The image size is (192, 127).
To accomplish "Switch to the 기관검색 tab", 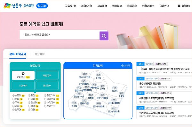I will click(x=39, y=54).
